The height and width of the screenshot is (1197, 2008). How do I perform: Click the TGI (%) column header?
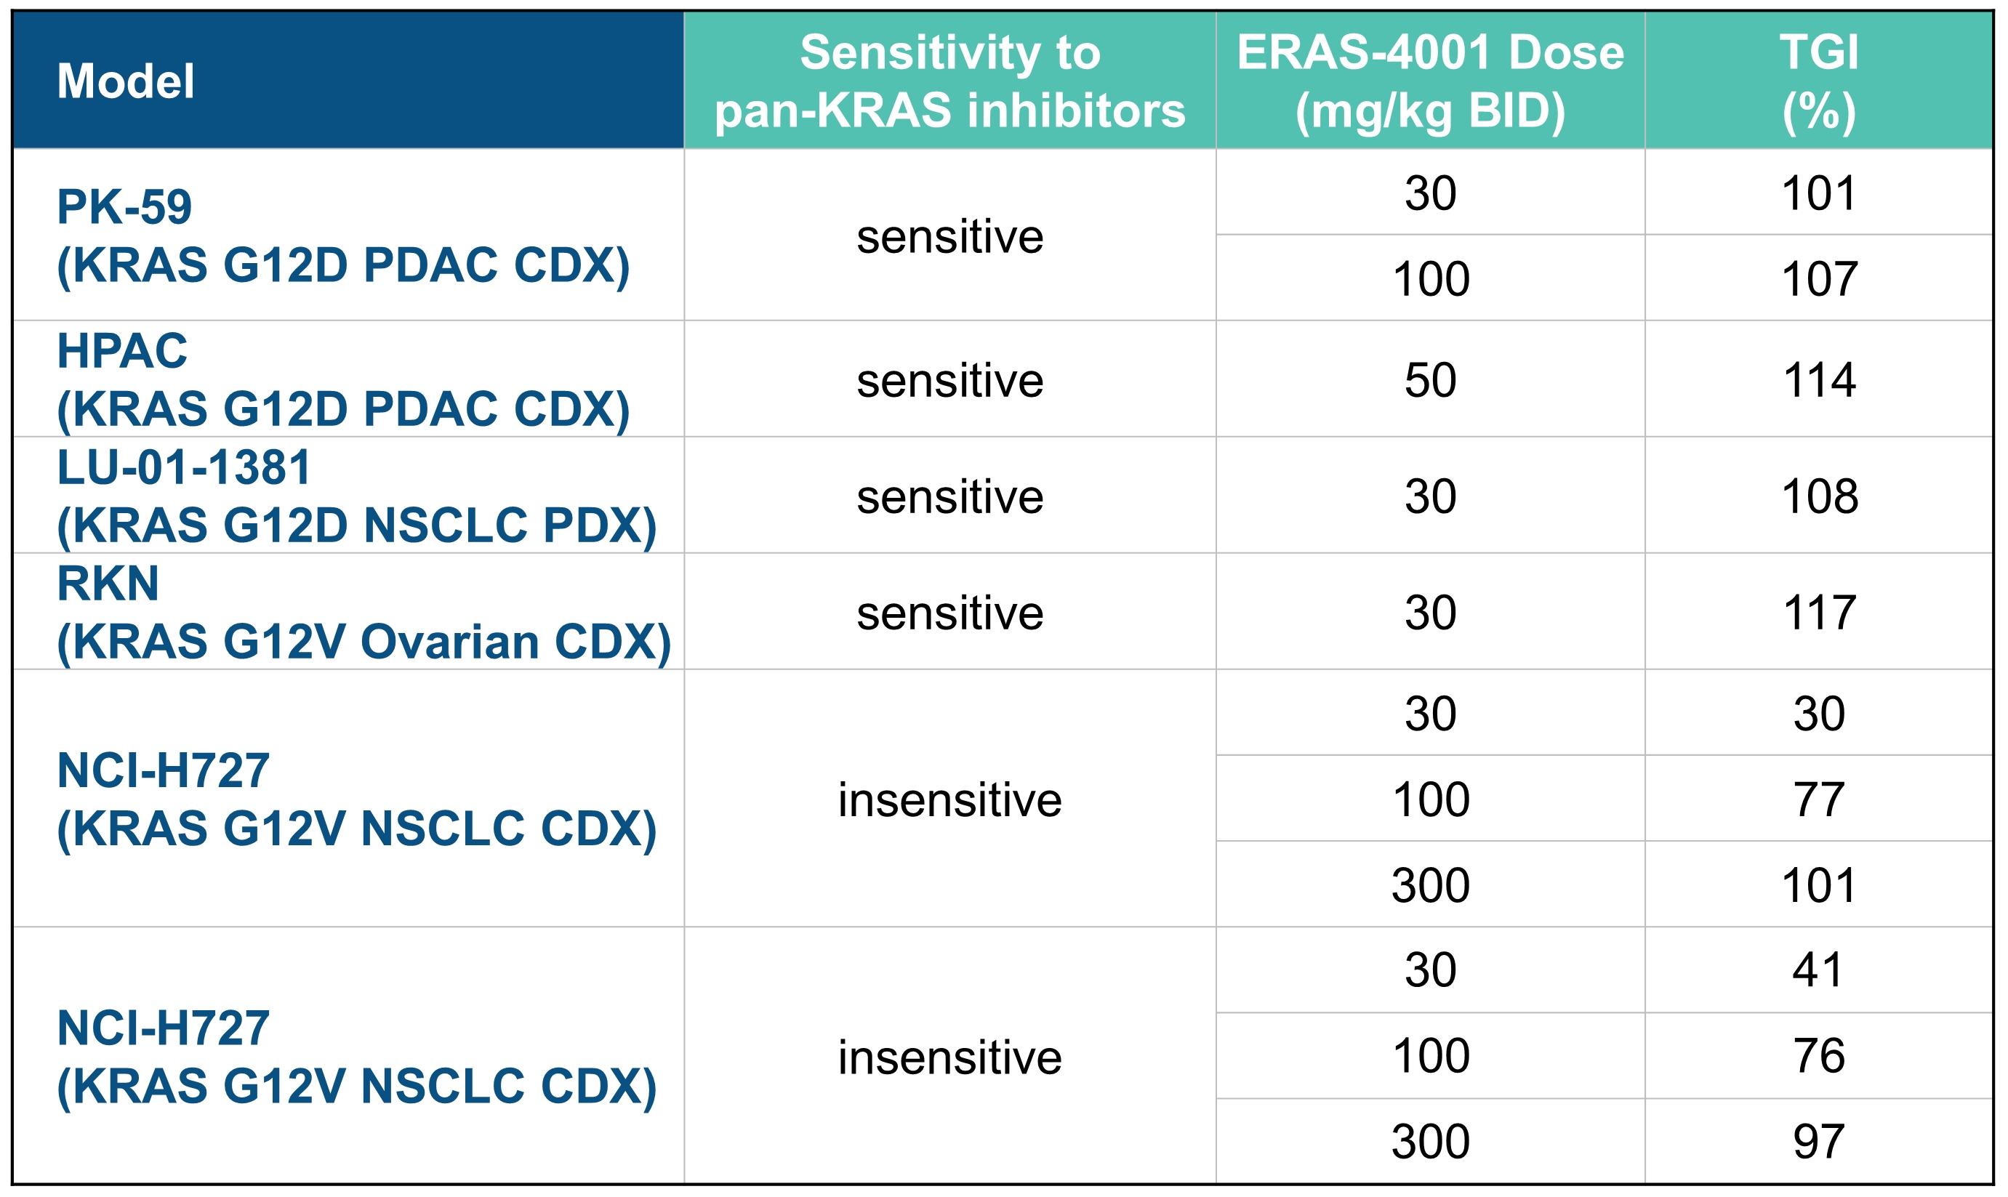click(x=1818, y=81)
